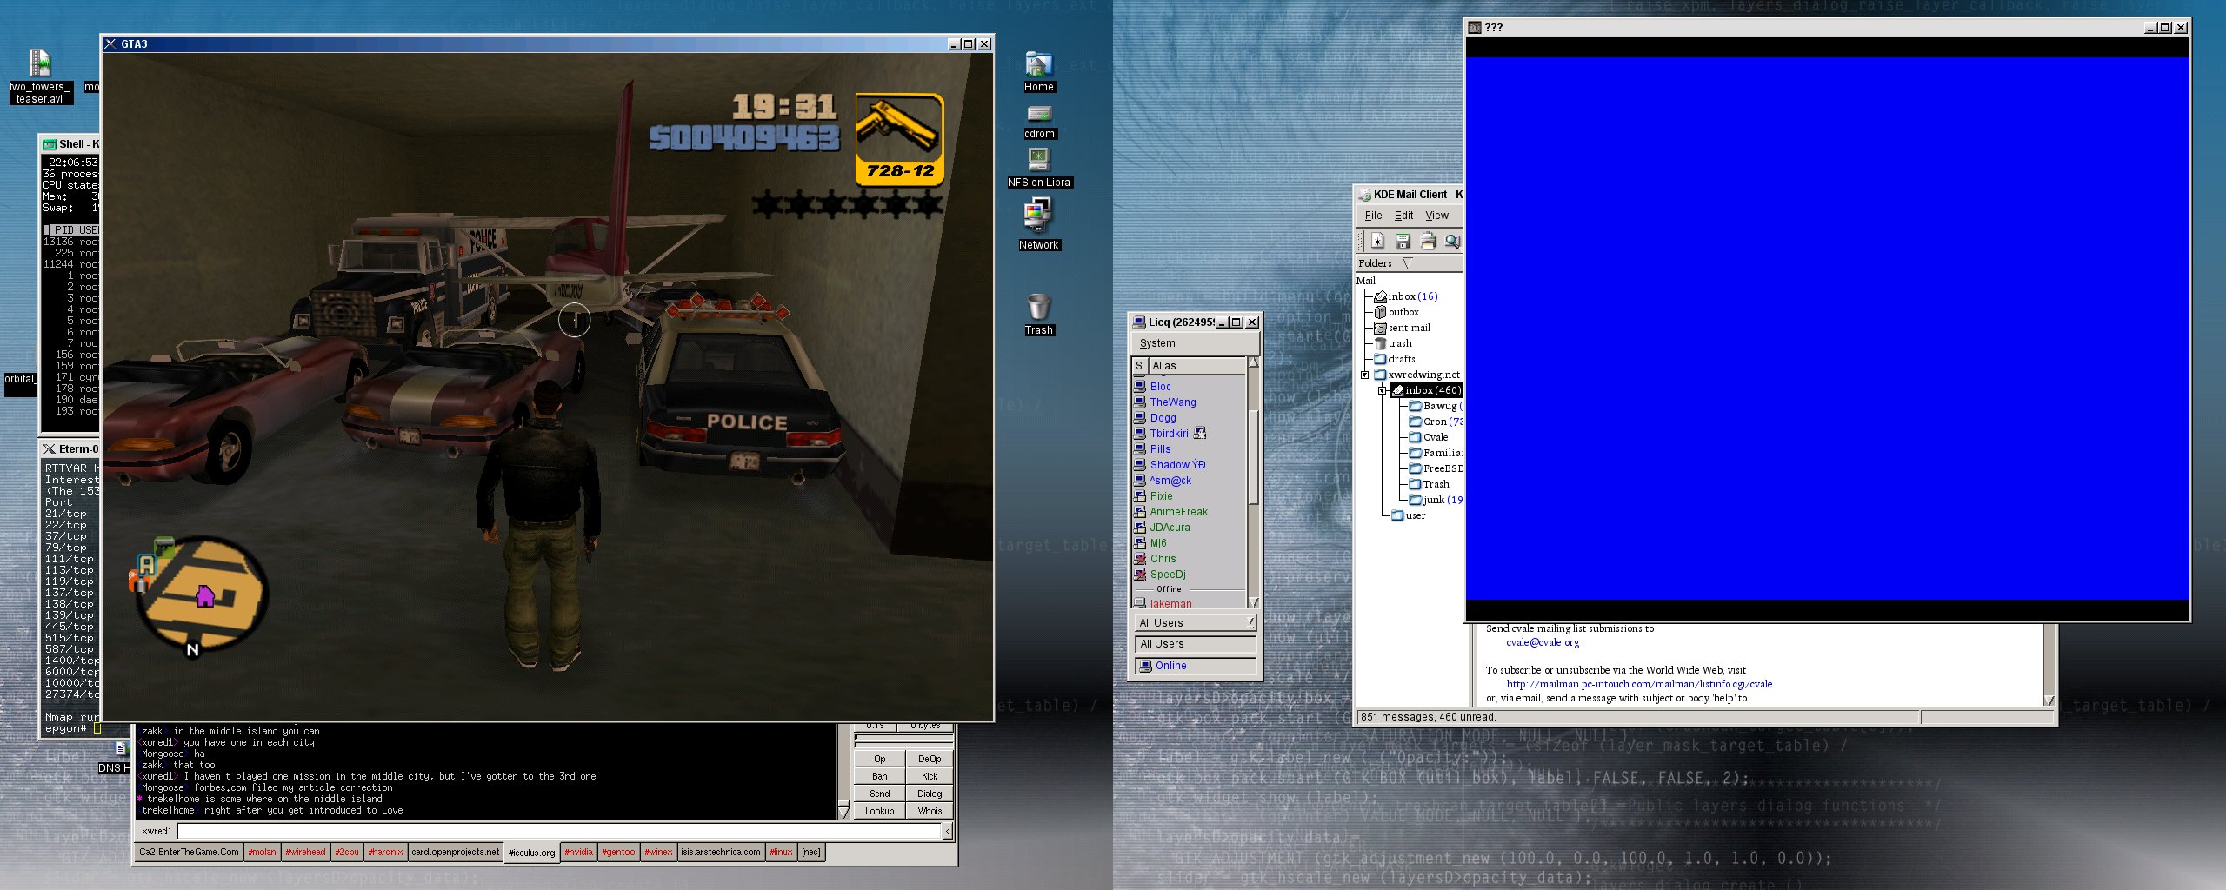This screenshot has width=2226, height=890.
Task: Open the All Users group dropdown in Licq
Action: pyautogui.click(x=1196, y=623)
